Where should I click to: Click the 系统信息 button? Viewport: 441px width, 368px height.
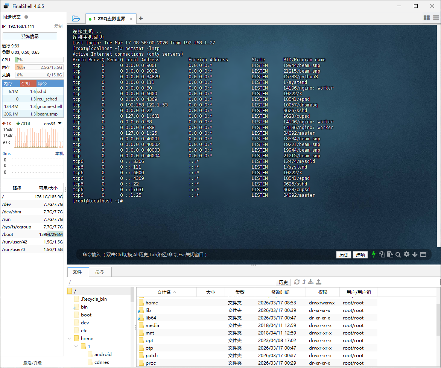coord(30,36)
